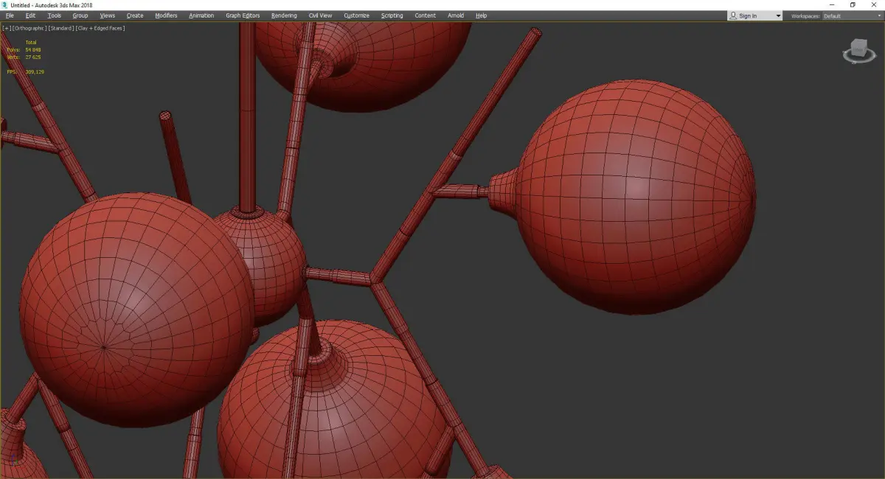Click the FPS statistic readout
Image resolution: width=885 pixels, height=479 pixels.
(x=25, y=71)
